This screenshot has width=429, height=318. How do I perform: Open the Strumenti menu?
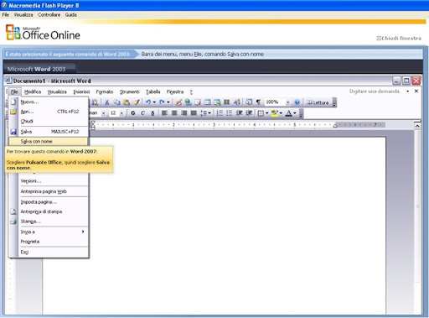click(x=129, y=91)
